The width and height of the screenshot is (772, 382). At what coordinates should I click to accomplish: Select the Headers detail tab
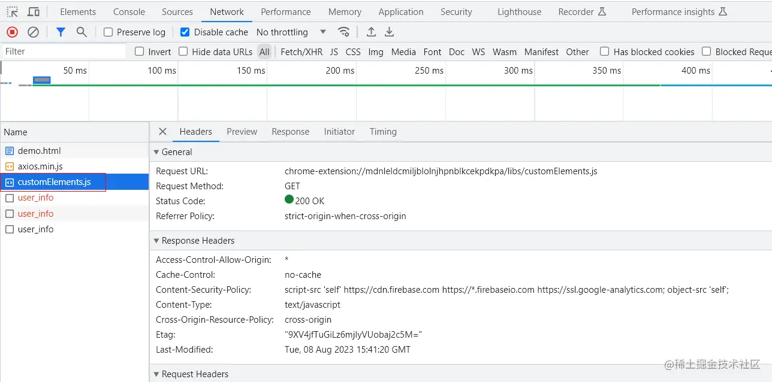click(x=196, y=132)
